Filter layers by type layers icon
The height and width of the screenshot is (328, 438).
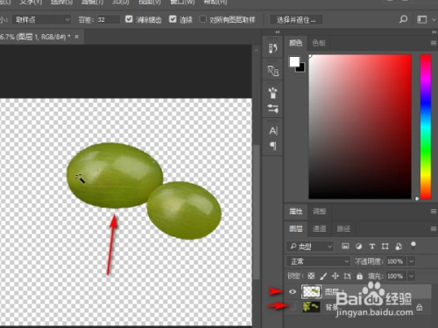[x=372, y=247]
